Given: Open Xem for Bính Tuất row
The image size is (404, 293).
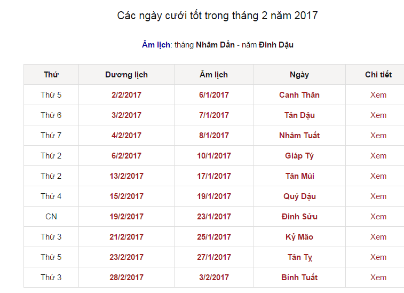Looking at the screenshot, I should [x=378, y=278].
